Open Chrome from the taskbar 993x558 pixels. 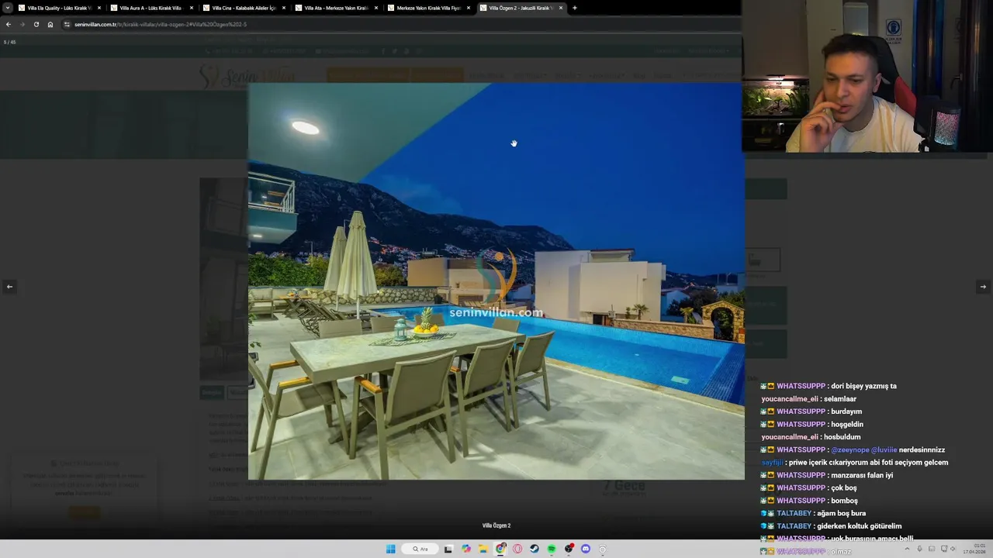tap(501, 549)
